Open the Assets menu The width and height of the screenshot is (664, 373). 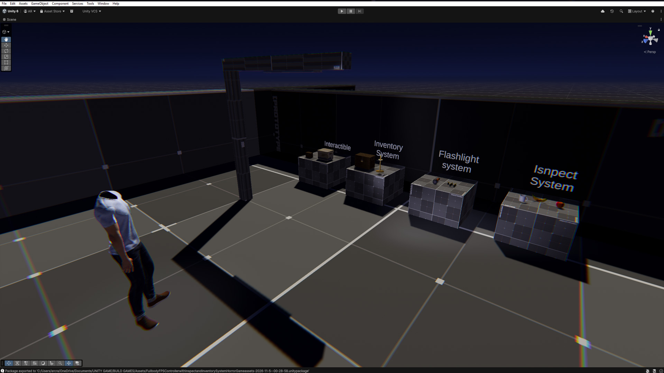[x=23, y=3]
